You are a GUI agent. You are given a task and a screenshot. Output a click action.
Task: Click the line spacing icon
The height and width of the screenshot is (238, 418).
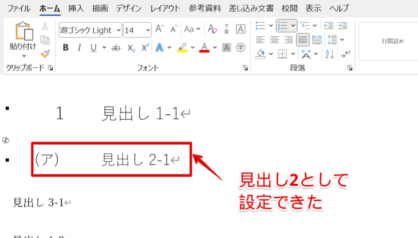(x=332, y=40)
